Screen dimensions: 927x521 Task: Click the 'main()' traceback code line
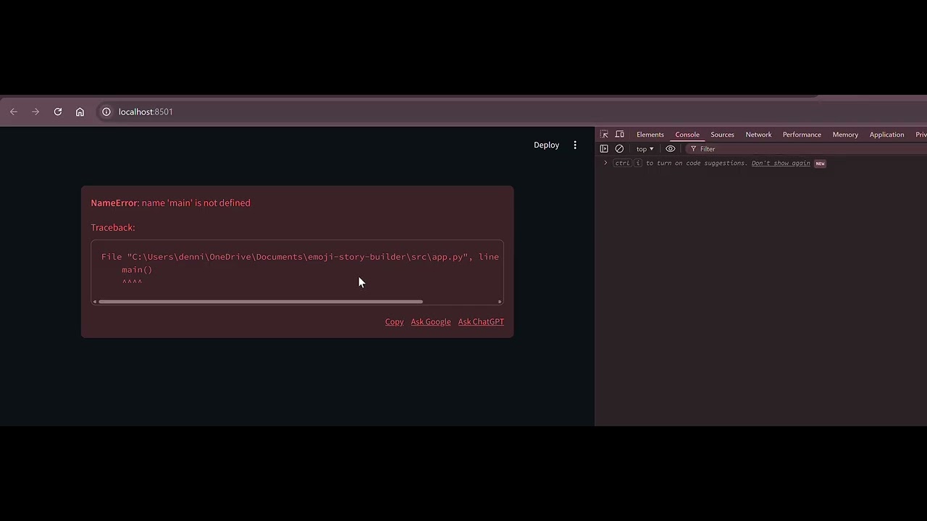(x=137, y=270)
